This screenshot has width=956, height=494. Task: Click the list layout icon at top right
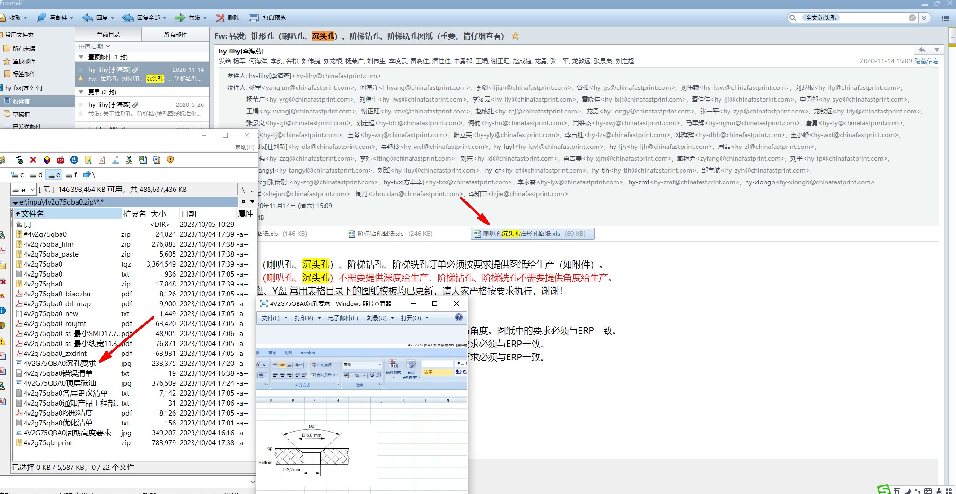point(946,18)
